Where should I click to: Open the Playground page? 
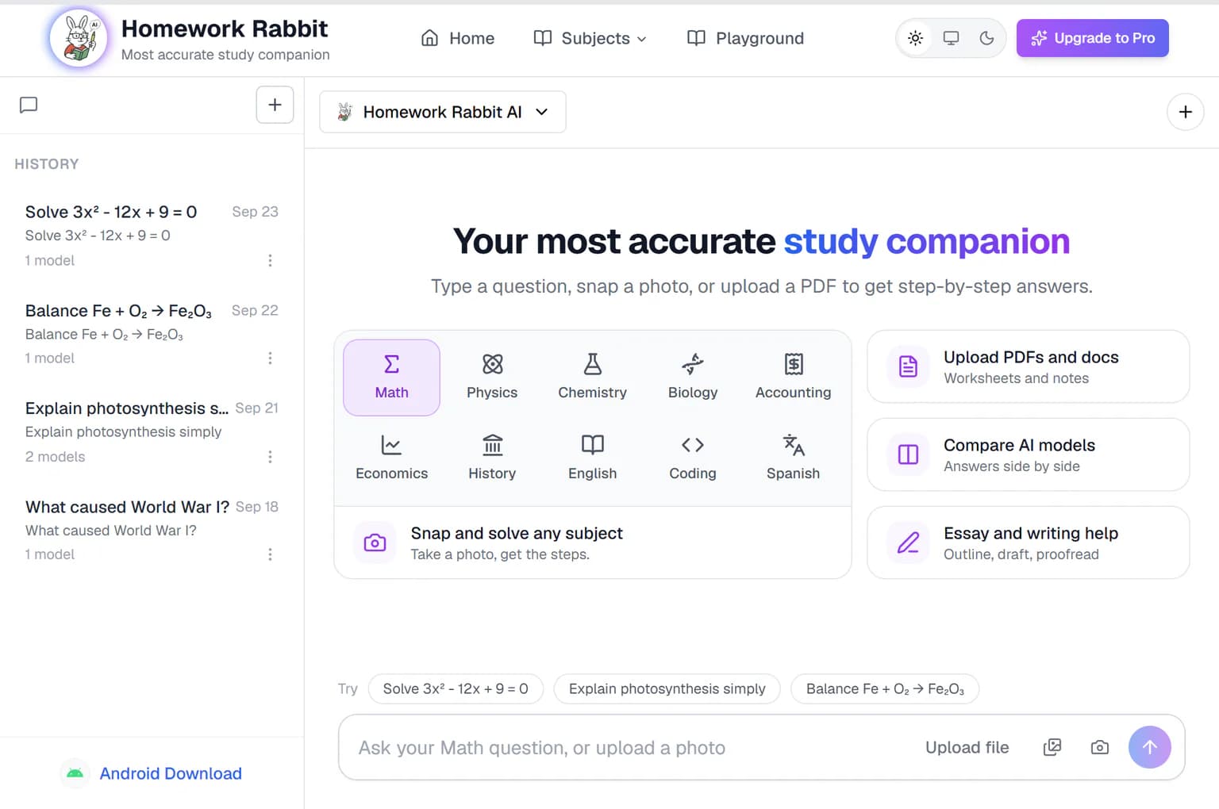click(x=745, y=38)
